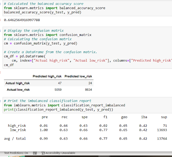Select the high_risk support value 71
Screen dimensions: 172x157
(165, 126)
